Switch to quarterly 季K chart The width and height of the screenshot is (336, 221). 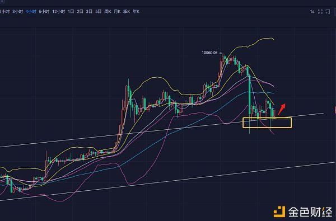click(x=127, y=12)
